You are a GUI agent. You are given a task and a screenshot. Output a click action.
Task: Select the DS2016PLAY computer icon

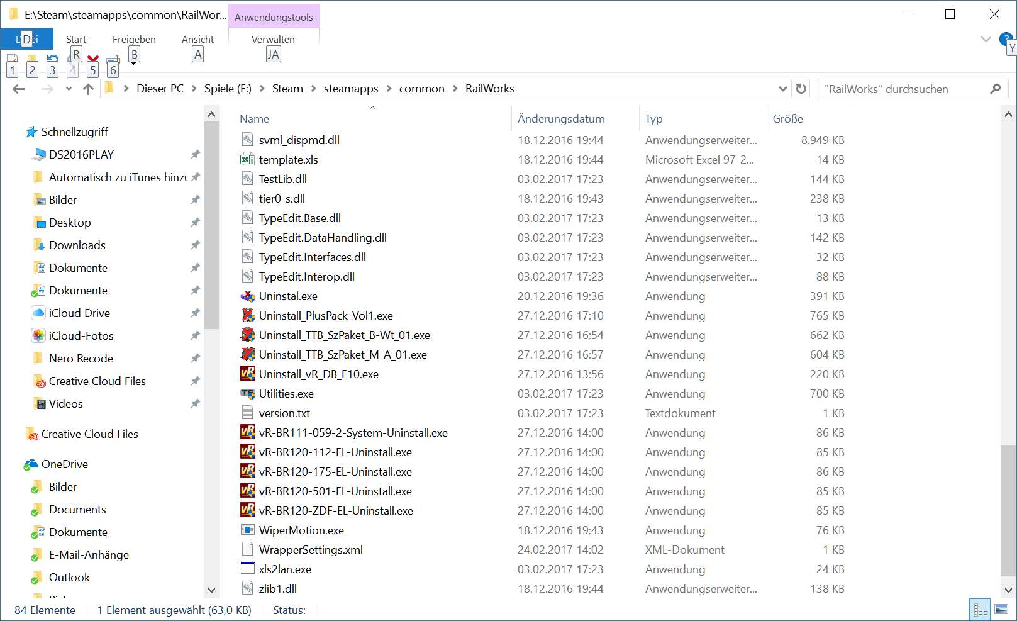coord(39,154)
